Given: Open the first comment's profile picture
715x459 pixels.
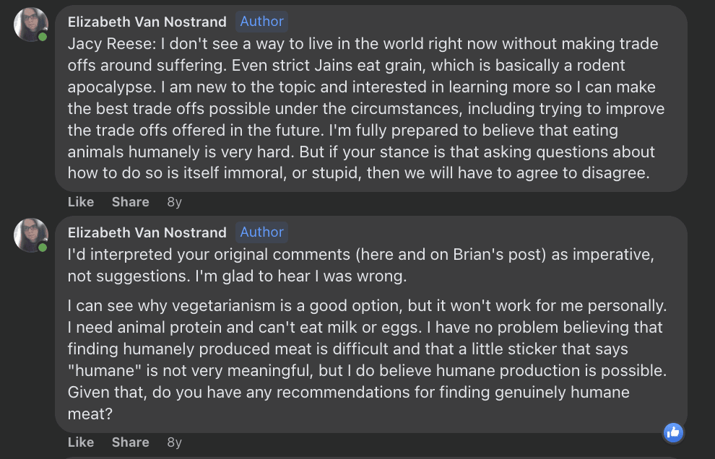Looking at the screenshot, I should coord(31,25).
